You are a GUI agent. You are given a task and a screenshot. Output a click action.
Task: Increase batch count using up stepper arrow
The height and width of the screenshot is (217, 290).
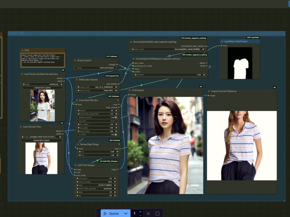click(x=140, y=212)
